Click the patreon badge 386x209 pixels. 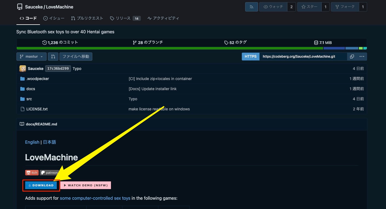[50, 173]
